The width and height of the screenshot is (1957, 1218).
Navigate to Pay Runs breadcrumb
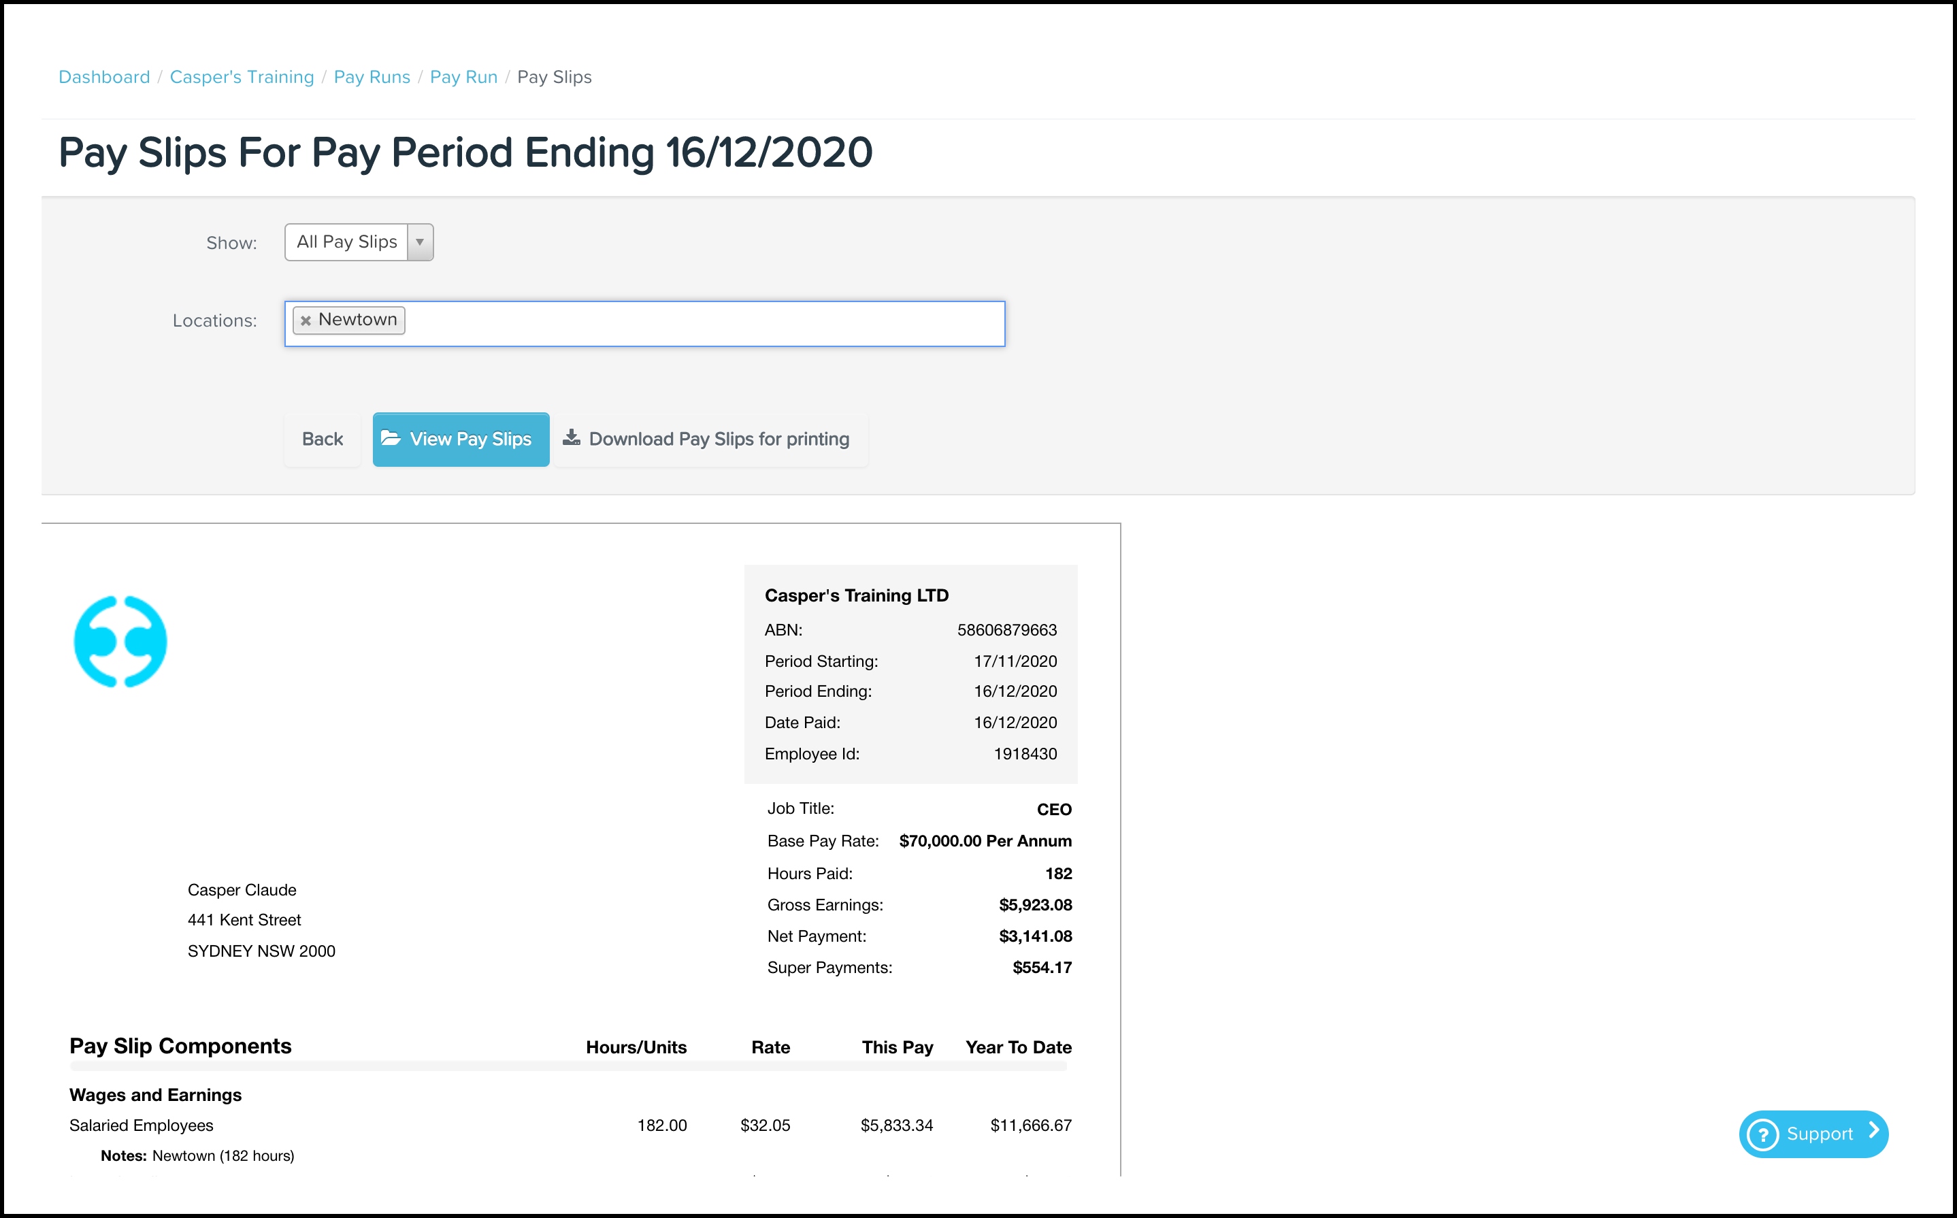pos(372,78)
